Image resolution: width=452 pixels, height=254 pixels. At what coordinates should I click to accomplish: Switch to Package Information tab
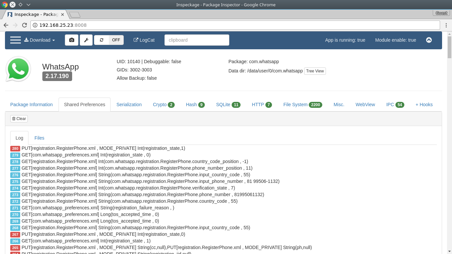coord(31,105)
